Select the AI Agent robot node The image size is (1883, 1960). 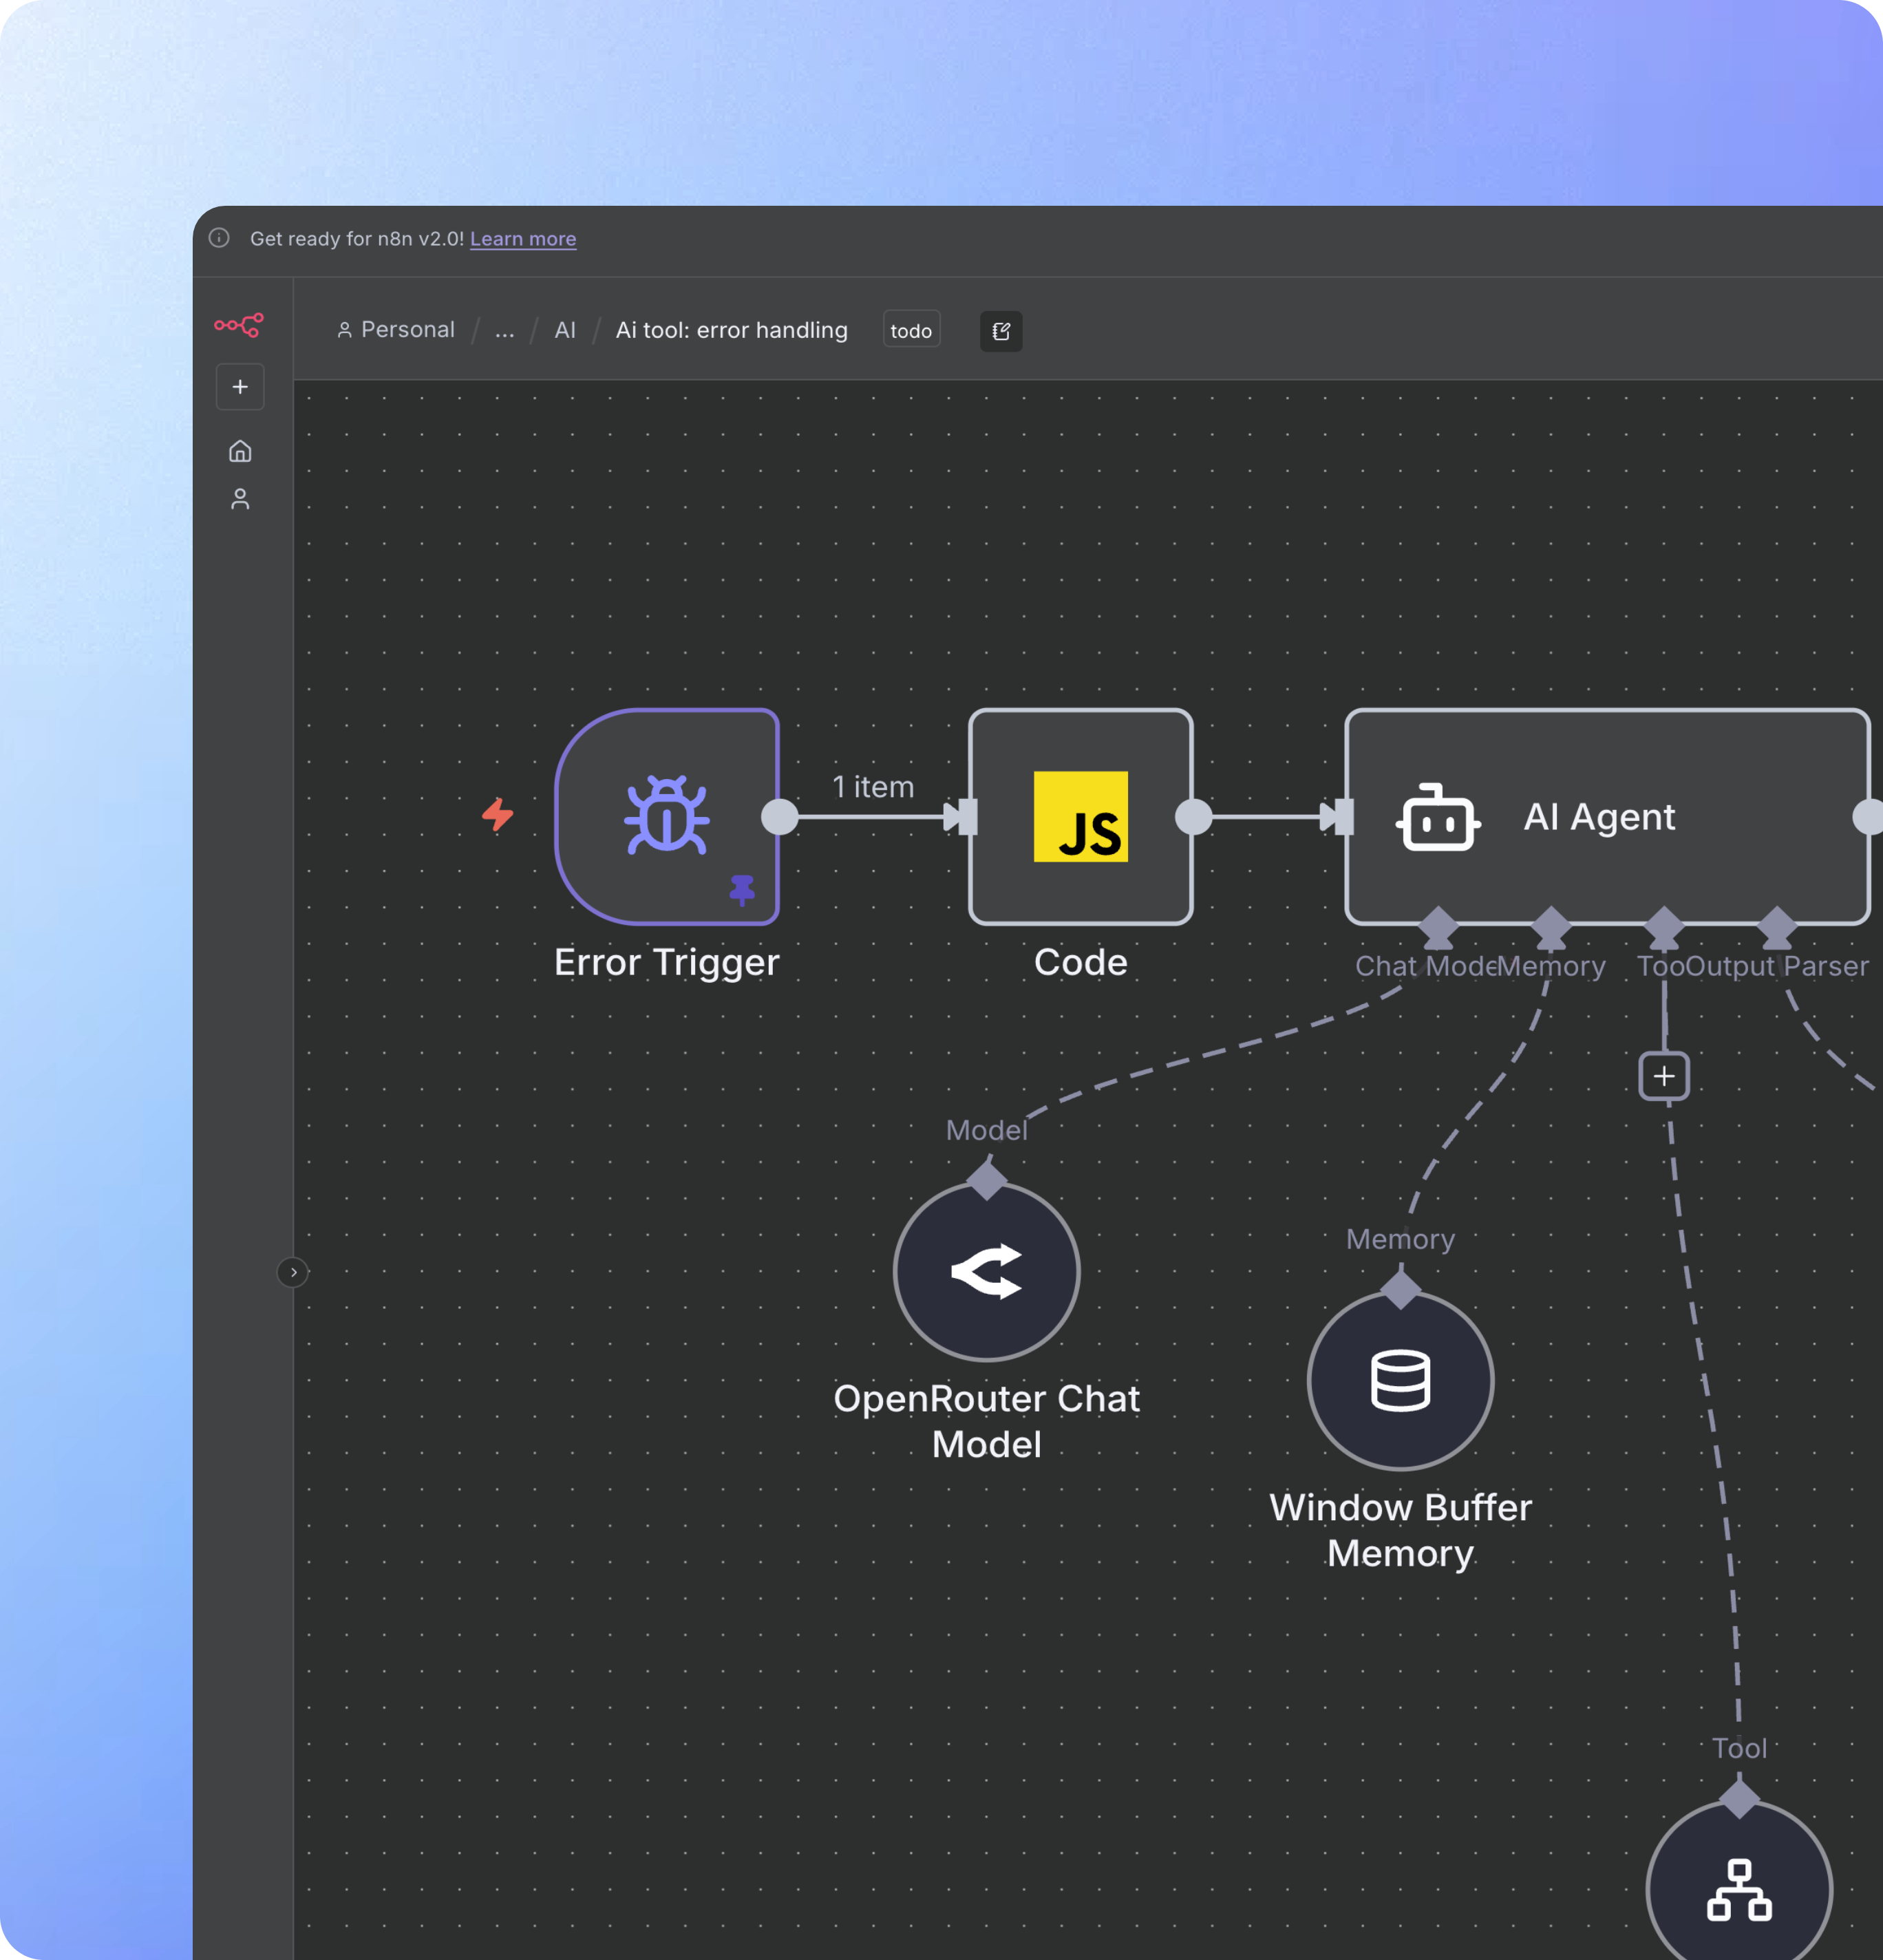pos(1606,816)
